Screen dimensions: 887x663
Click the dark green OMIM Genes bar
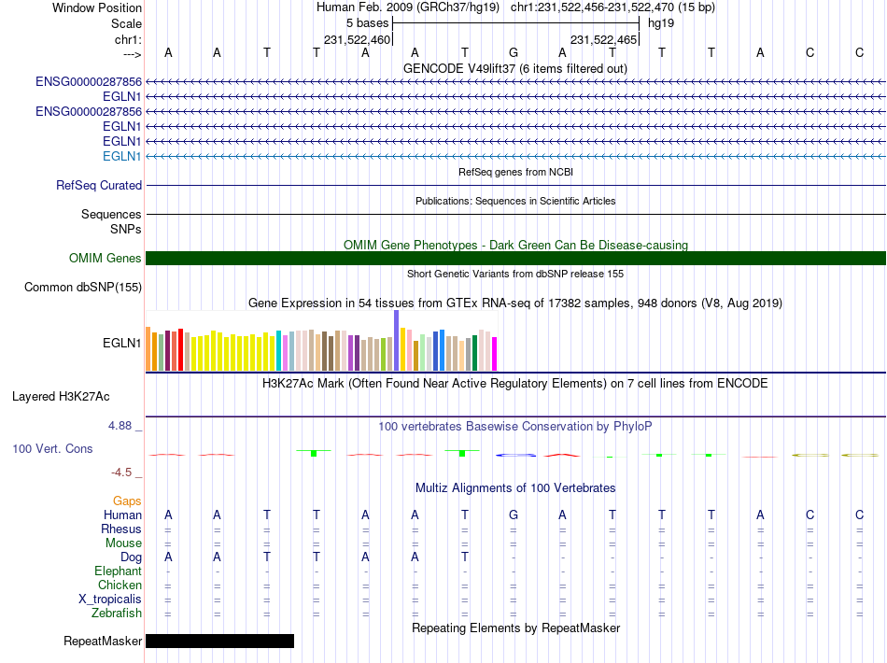(515, 258)
